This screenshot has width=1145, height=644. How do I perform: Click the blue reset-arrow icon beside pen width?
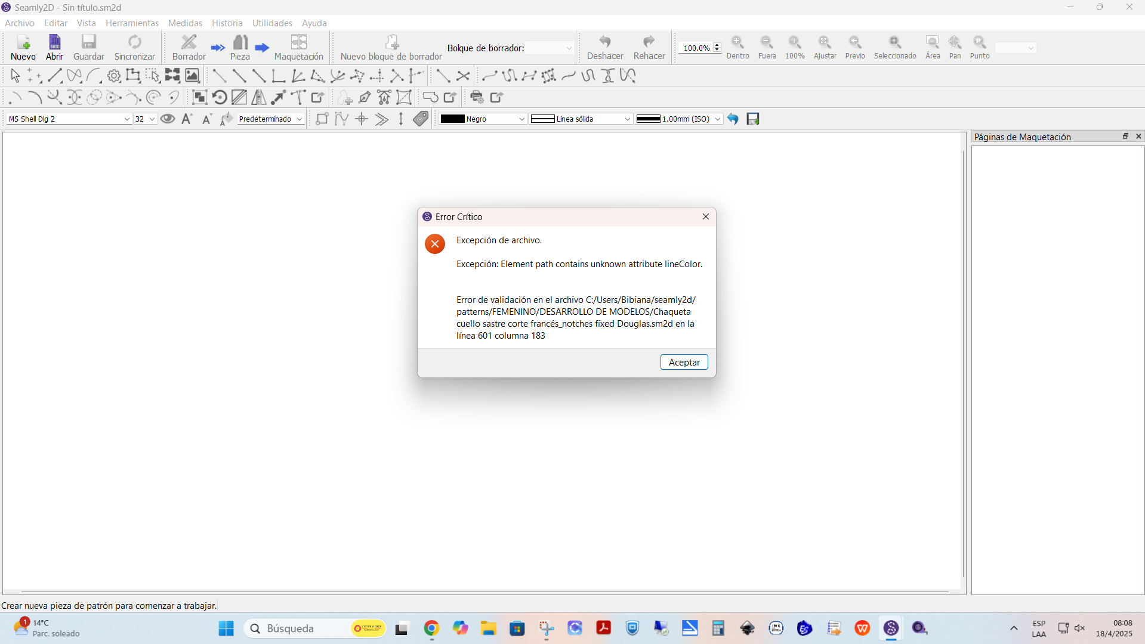click(733, 119)
